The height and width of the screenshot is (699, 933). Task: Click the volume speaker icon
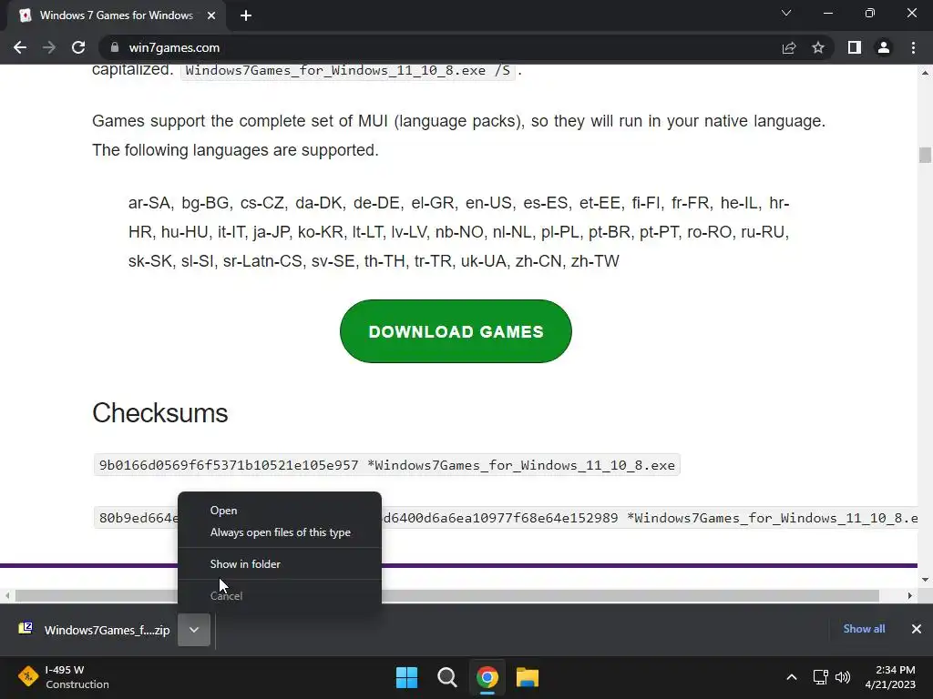click(x=843, y=677)
